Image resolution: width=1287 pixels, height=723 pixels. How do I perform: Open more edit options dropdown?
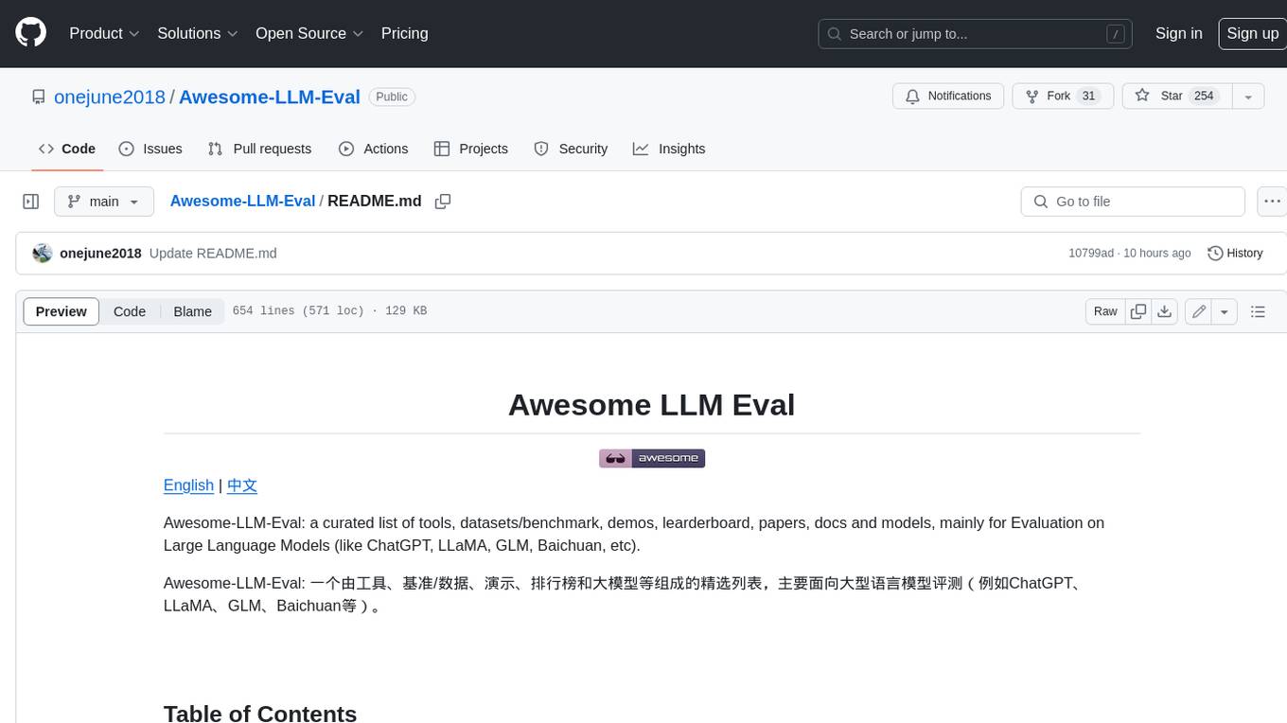1225,311
